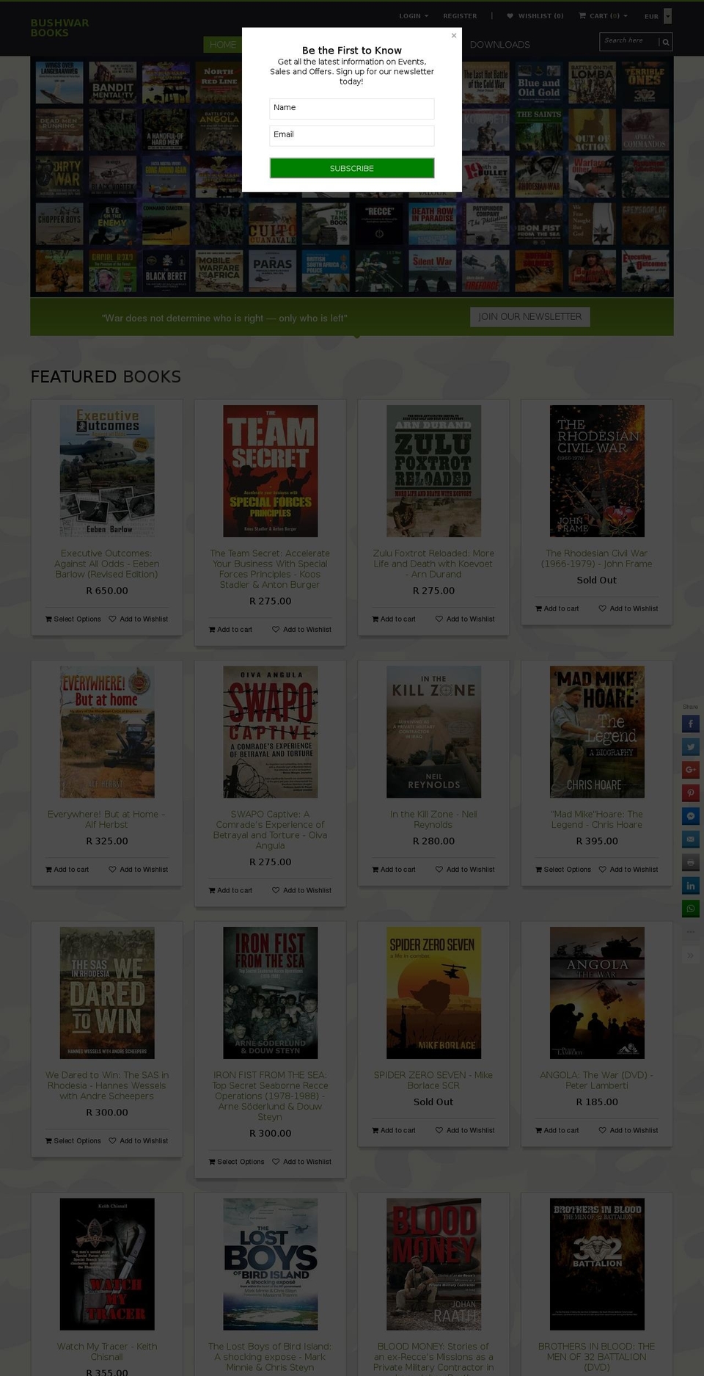Add Executive Outcomes to wishlist
The height and width of the screenshot is (1376, 704).
pos(139,619)
